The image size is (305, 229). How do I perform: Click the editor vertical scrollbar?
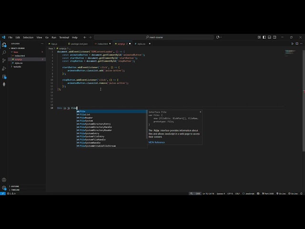click(304, 101)
